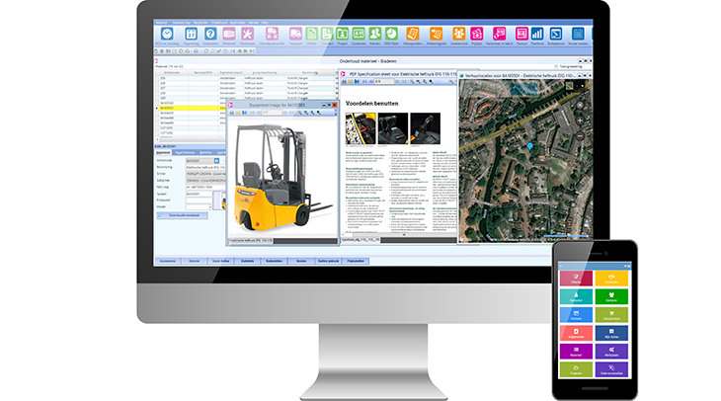Tap the green Projecten tile on phone
Screen dimensions: 721x401
pos(576,369)
